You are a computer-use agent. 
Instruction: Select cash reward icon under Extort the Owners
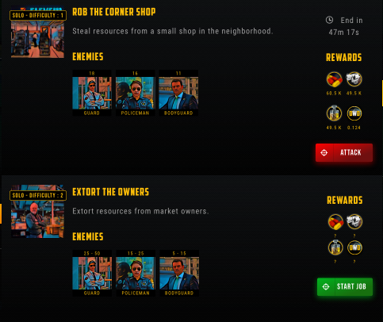[354, 221]
